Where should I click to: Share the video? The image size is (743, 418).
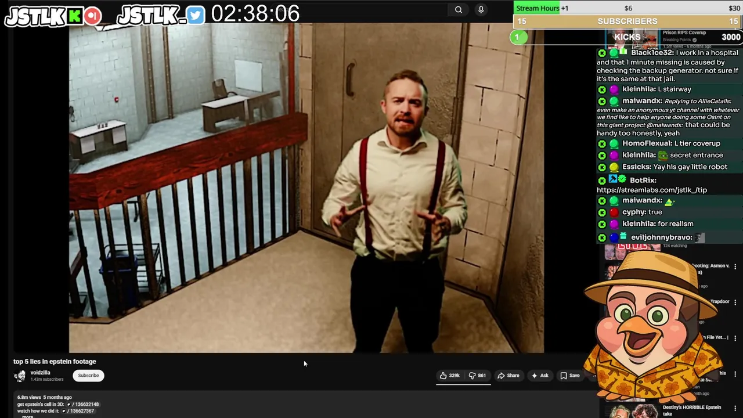point(508,376)
